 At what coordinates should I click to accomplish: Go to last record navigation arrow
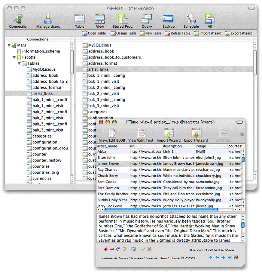[229, 257]
